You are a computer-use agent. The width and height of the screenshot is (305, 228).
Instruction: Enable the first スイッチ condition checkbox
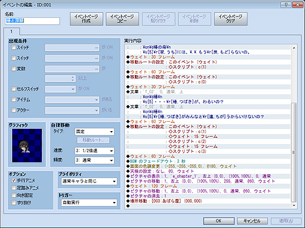click(x=14, y=47)
